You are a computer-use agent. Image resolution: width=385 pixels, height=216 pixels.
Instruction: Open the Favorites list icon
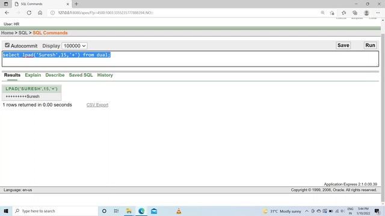(343, 13)
